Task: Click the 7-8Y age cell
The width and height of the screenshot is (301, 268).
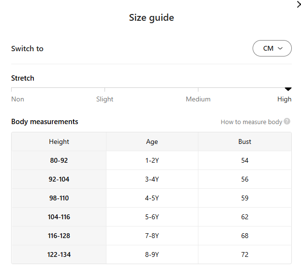Action: pyautogui.click(x=152, y=236)
